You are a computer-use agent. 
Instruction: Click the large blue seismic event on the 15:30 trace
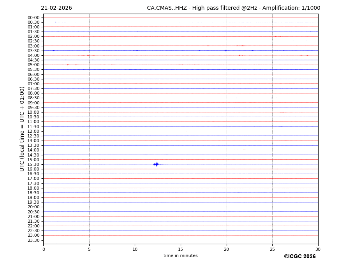pyautogui.click(x=157, y=164)
